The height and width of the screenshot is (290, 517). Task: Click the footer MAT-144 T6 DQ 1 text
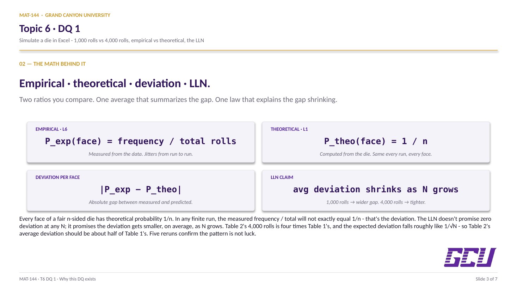coord(57,279)
